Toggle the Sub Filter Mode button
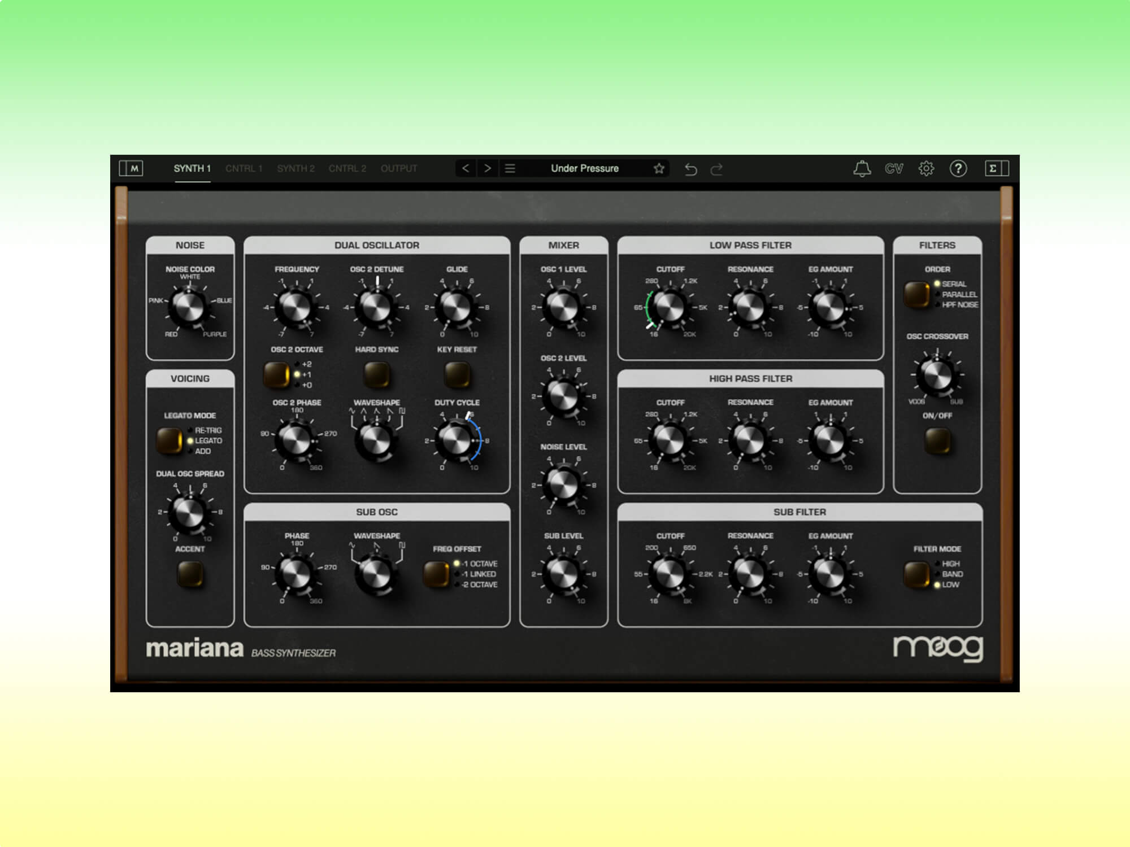Viewport: 1130px width, 847px height. tap(916, 574)
